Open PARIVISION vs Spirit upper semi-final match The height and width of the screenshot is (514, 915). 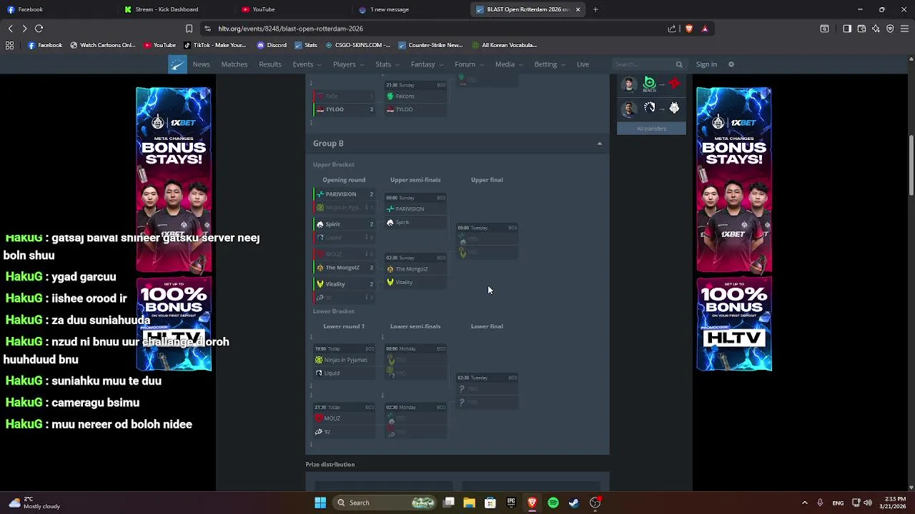click(416, 211)
